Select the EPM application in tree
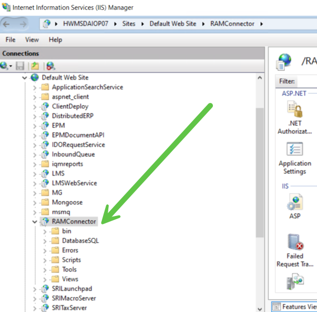The height and width of the screenshot is (312, 317). [x=58, y=125]
